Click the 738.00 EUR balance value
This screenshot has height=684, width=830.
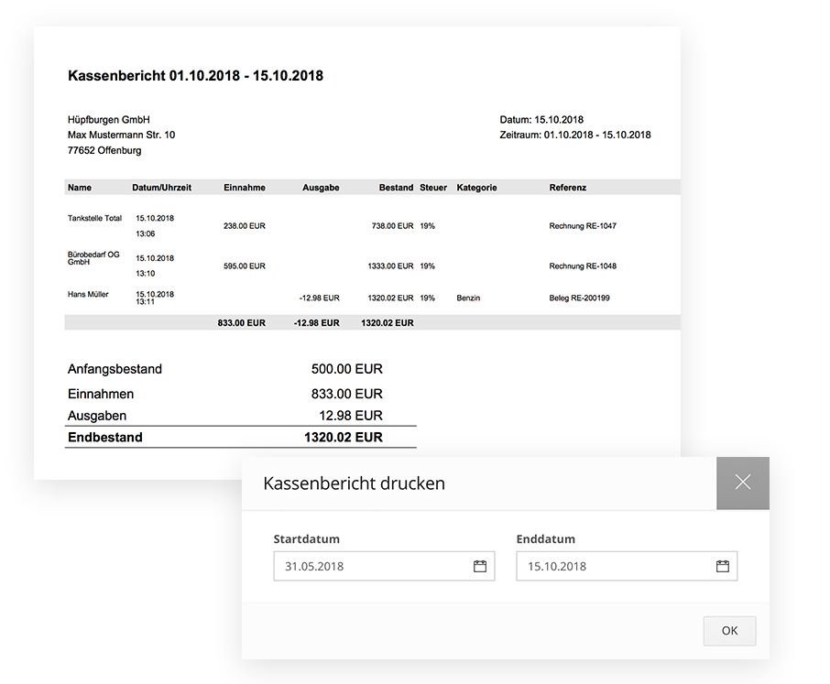[x=392, y=226]
